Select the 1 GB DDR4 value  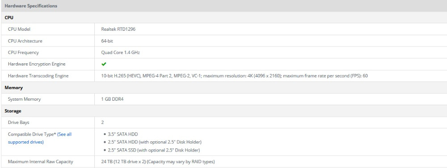click(112, 99)
